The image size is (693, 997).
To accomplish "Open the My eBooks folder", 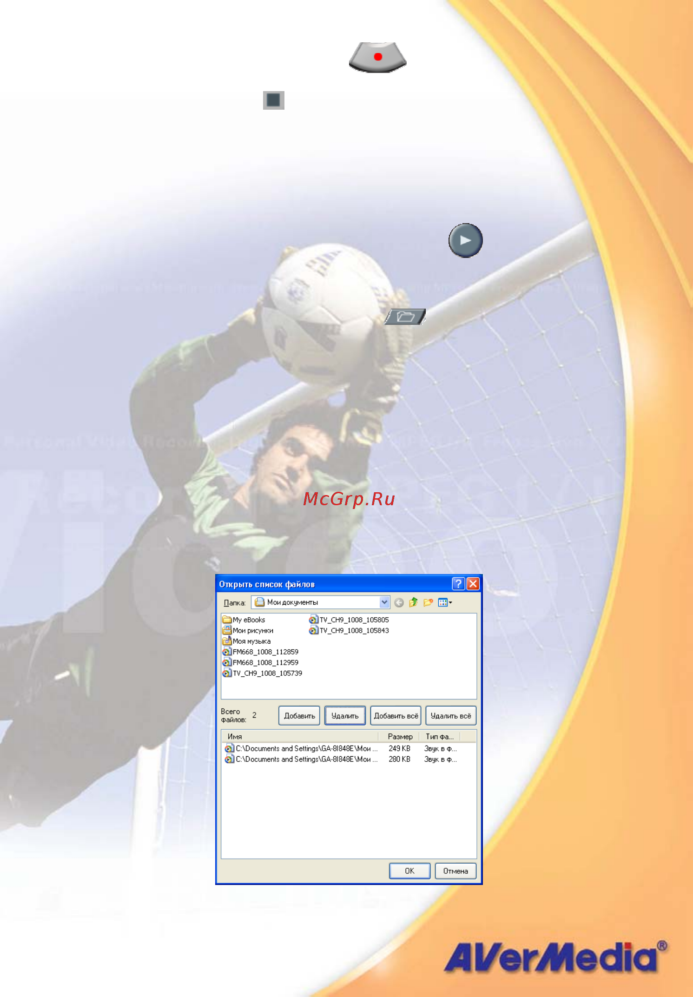I will 244,620.
